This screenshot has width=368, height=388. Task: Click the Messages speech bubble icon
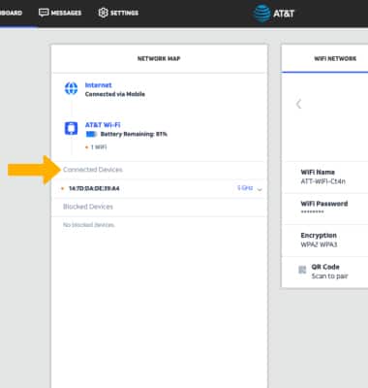44,13
